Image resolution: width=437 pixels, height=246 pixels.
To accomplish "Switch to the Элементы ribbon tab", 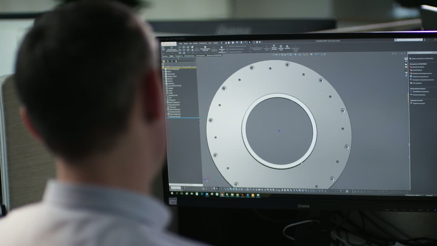I will (165, 55).
